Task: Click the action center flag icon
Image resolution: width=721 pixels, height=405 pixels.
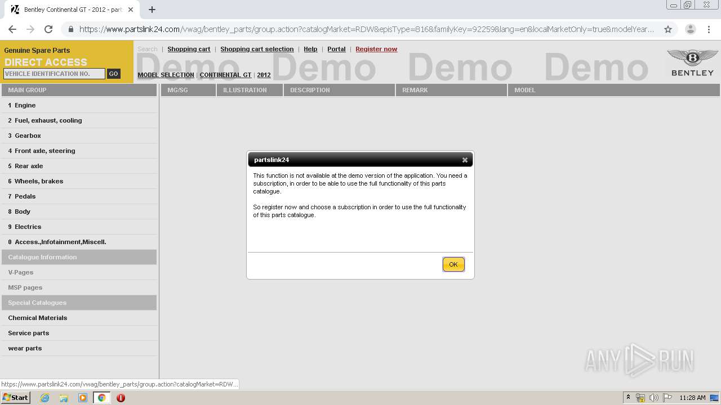Action: click(667, 398)
